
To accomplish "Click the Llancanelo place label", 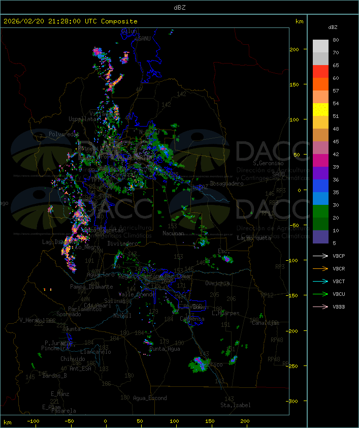I will tap(95, 352).
